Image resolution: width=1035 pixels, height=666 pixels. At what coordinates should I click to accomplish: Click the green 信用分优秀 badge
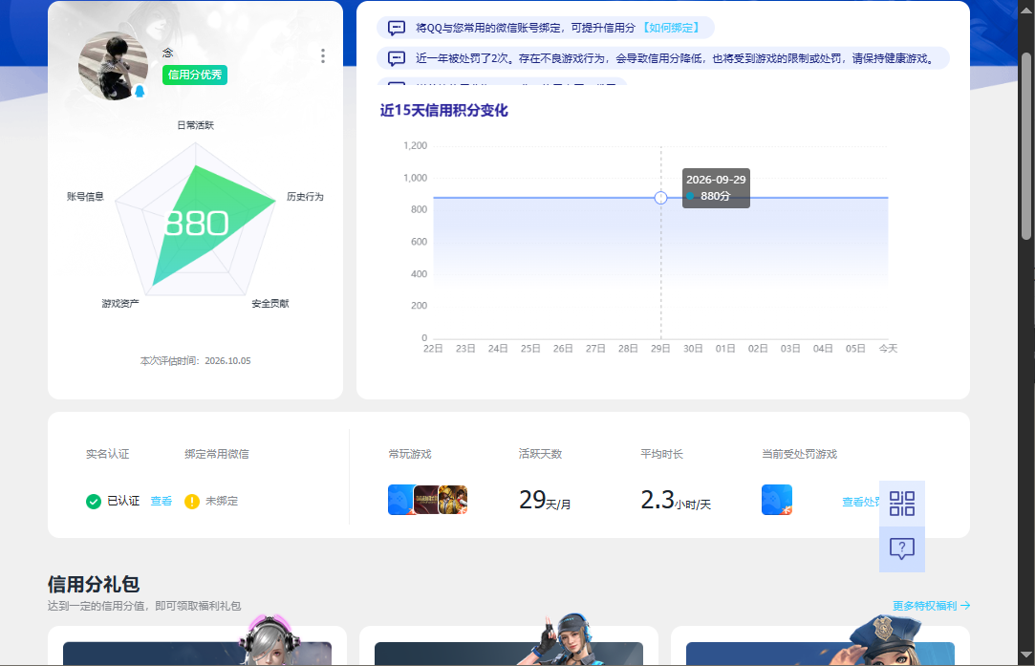point(195,75)
